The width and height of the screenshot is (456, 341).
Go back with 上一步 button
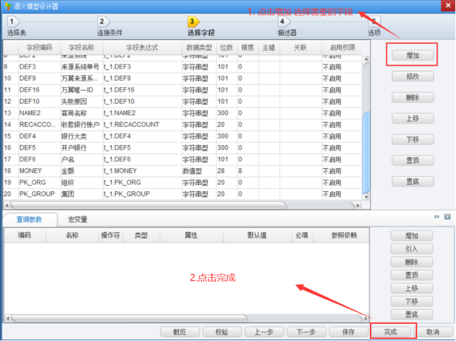coord(264,332)
